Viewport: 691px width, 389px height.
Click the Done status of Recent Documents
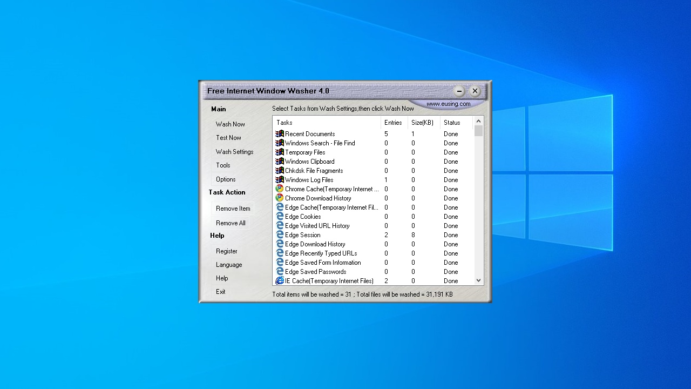tap(451, 134)
